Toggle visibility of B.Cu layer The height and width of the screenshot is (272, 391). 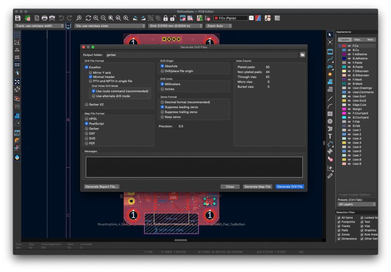pyautogui.click(x=349, y=50)
